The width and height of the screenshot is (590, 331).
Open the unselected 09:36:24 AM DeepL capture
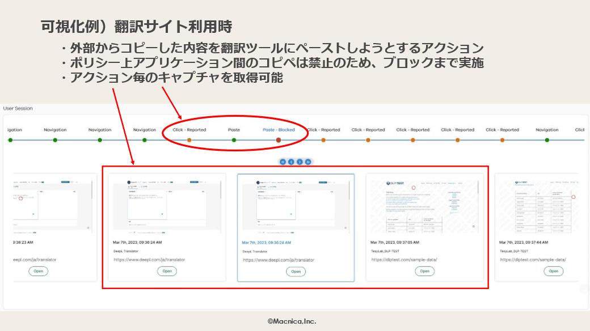pyautogui.click(x=167, y=271)
